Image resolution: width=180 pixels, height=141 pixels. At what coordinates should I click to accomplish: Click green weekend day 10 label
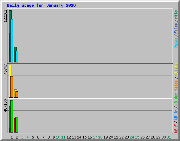click(58, 137)
